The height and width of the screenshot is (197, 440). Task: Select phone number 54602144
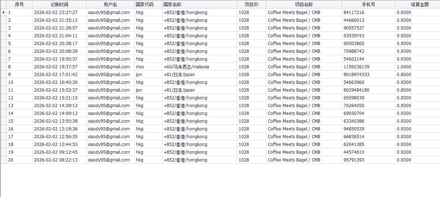tap(354, 59)
